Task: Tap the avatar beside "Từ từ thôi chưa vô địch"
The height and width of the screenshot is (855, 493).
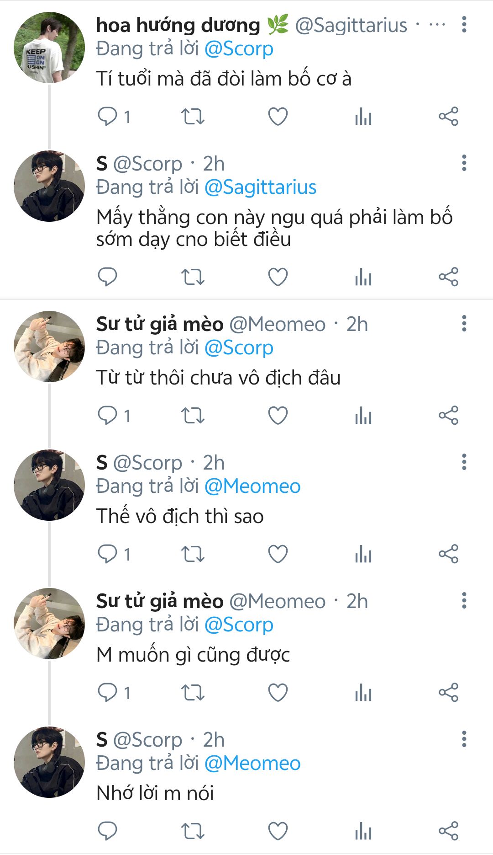Action: [49, 347]
